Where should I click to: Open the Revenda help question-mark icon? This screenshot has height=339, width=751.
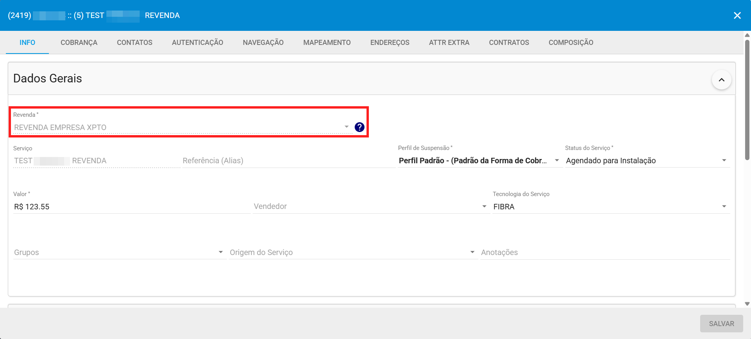click(x=359, y=127)
